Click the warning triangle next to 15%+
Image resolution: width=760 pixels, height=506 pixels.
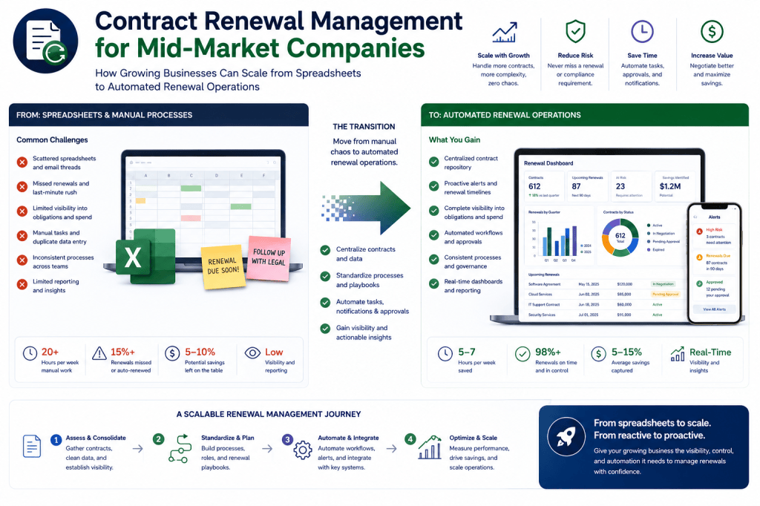point(99,353)
